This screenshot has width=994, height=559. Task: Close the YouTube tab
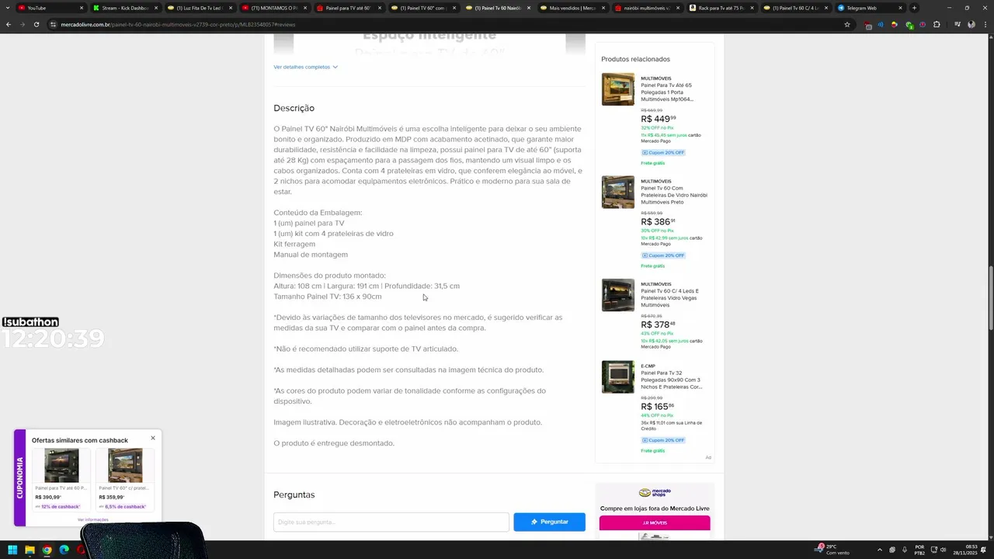[x=81, y=8]
